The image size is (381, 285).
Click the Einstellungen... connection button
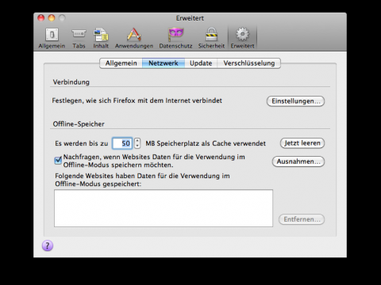pos(295,101)
